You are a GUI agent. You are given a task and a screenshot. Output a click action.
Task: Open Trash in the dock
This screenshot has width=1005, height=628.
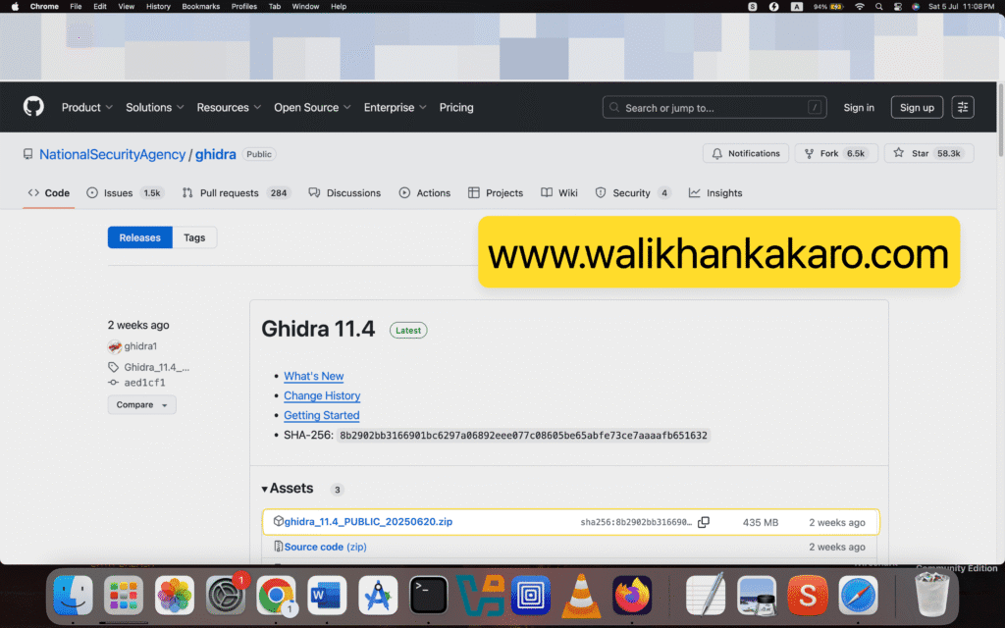point(932,595)
